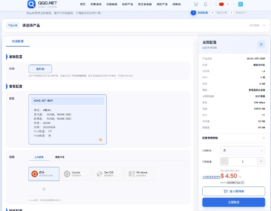Select the 应用 image card

pyautogui.click(x=44, y=174)
